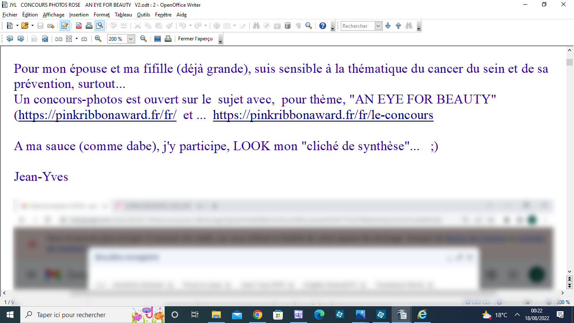The height and width of the screenshot is (323, 574).
Task: Click the New document icon
Action: point(10,26)
